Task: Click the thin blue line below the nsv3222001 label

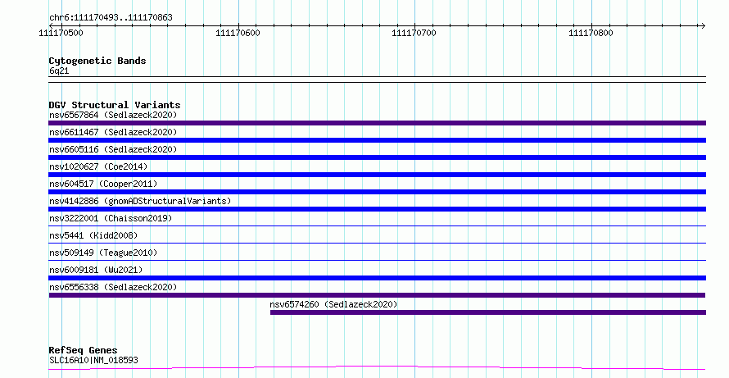Action: [x=377, y=226]
